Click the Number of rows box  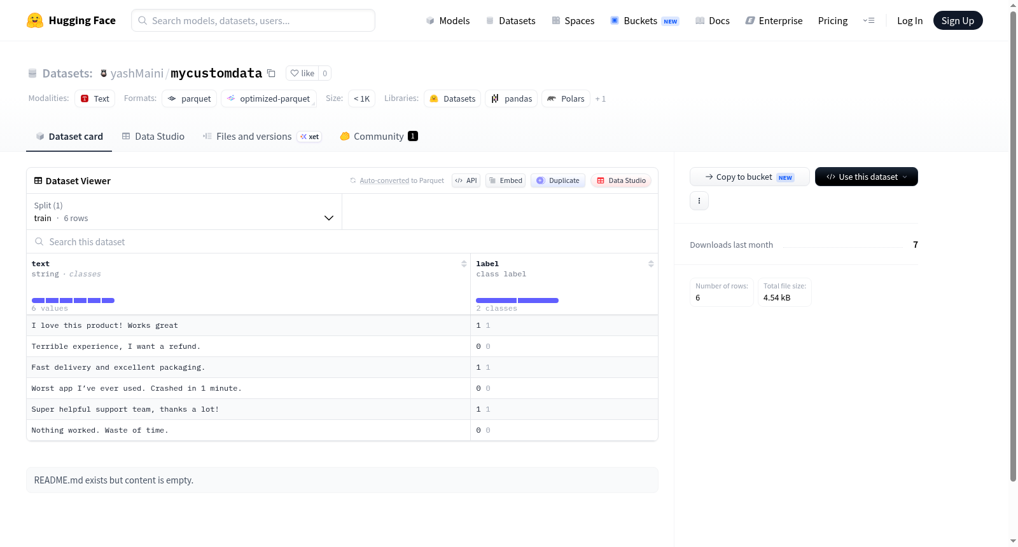722,292
